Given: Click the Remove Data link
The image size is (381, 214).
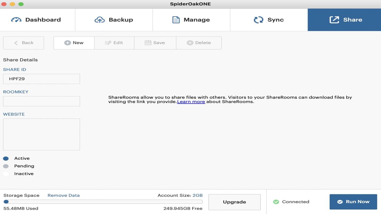Looking at the screenshot, I should pyautogui.click(x=63, y=195).
